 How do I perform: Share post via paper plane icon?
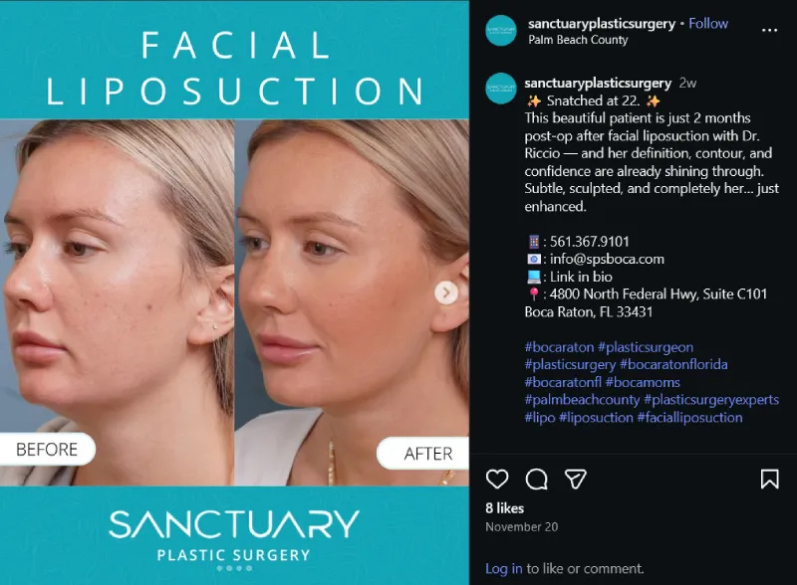[576, 479]
